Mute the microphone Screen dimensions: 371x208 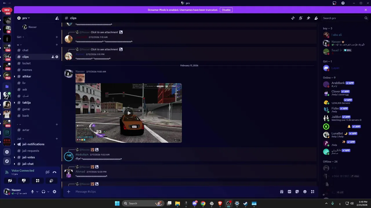[x=32, y=192]
